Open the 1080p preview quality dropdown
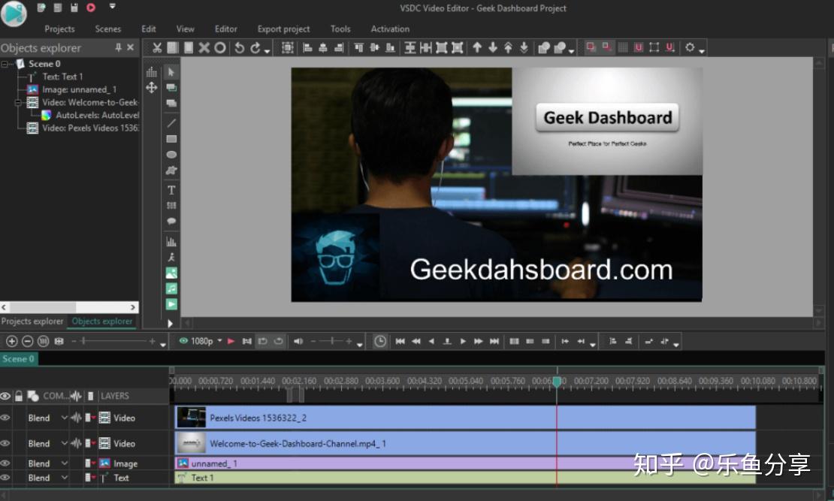 point(219,341)
